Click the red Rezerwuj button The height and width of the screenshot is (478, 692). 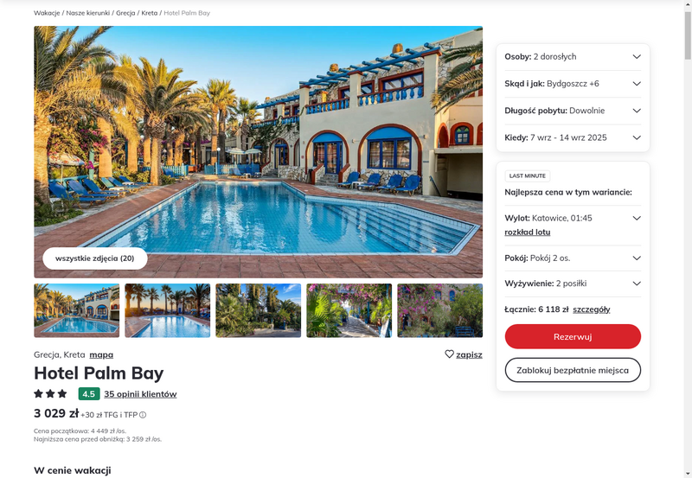point(573,336)
